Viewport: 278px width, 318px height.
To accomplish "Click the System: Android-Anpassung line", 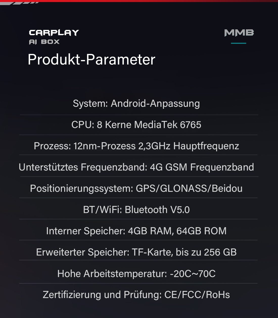I will [136, 103].
